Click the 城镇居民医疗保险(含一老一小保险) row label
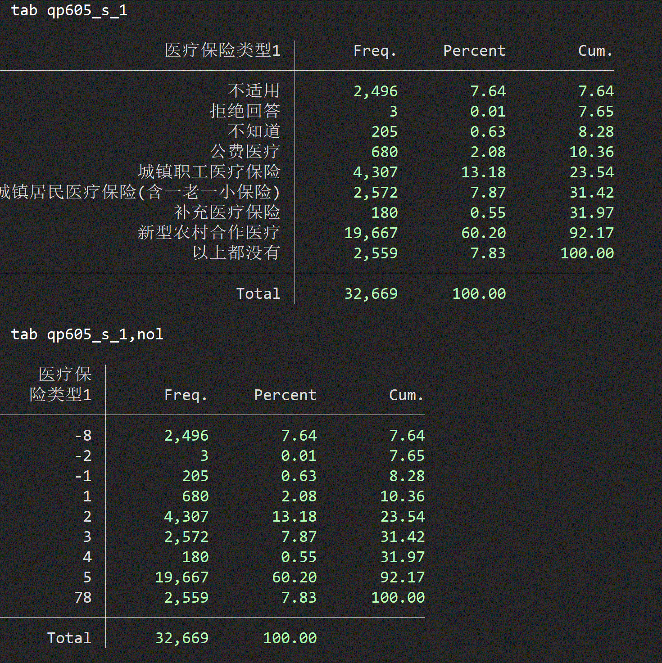 [x=140, y=192]
